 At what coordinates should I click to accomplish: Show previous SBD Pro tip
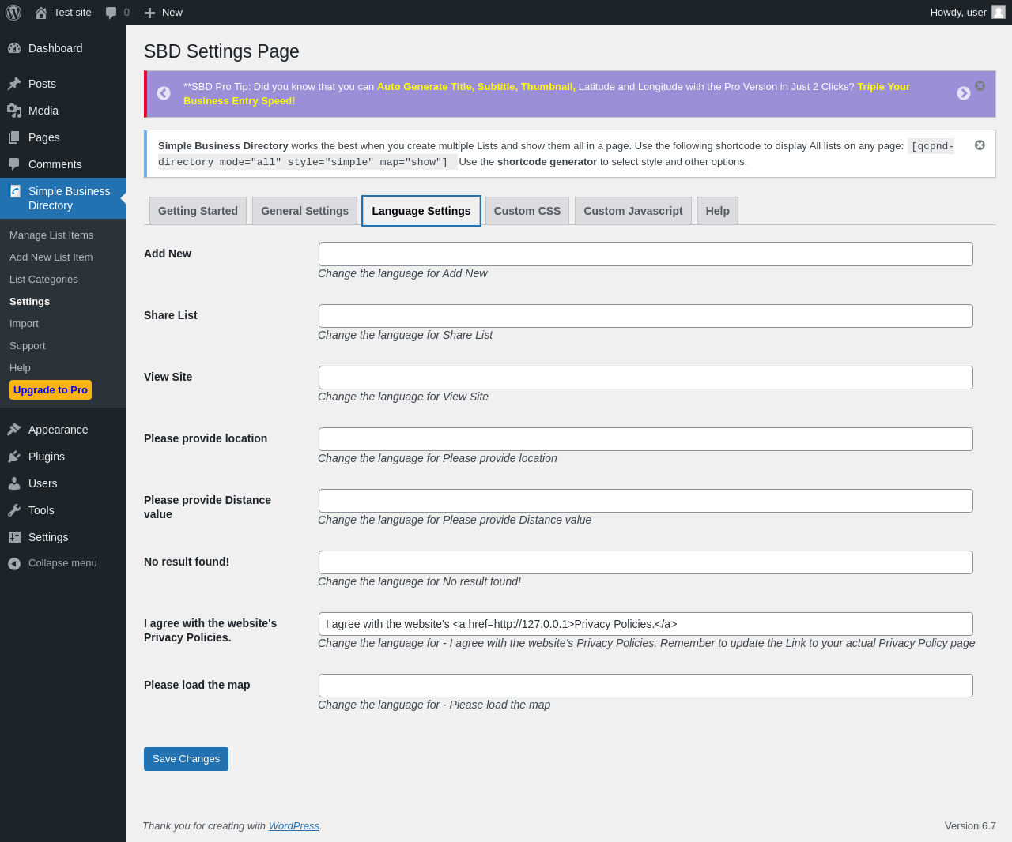coord(164,93)
